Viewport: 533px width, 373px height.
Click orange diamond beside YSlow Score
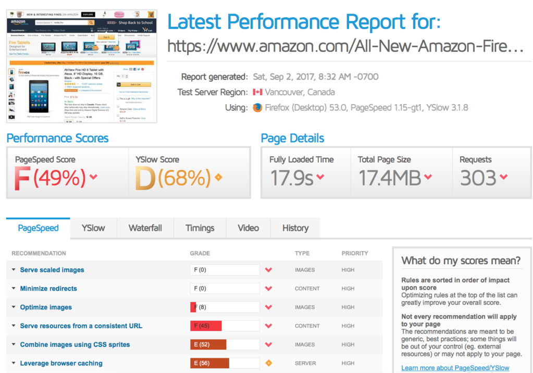click(218, 177)
